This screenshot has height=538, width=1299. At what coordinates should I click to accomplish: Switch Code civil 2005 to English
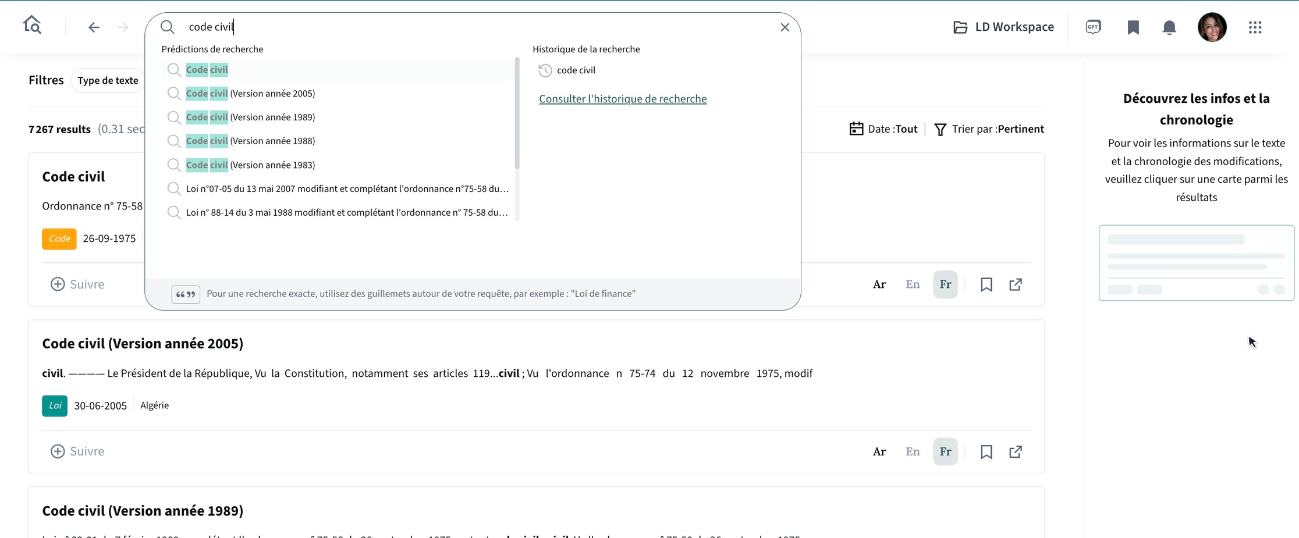pyautogui.click(x=913, y=452)
